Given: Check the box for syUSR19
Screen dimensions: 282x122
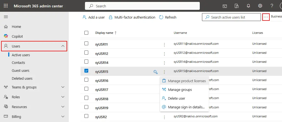Looking at the screenshot, I should pyautogui.click(x=86, y=107).
